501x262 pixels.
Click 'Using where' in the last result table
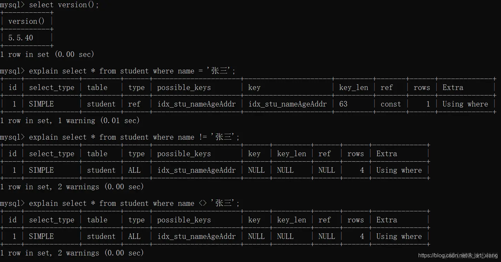(399, 236)
